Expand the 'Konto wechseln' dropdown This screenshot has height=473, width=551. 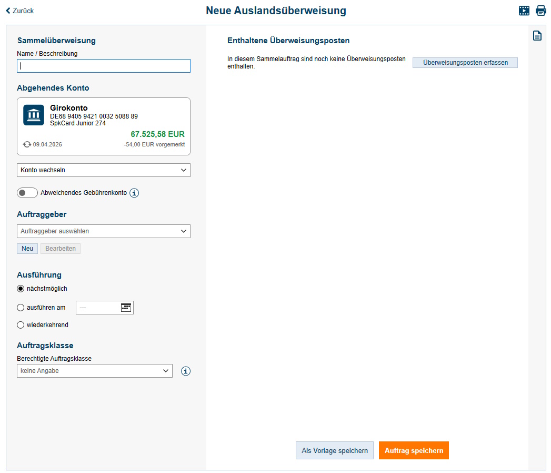[x=104, y=170]
